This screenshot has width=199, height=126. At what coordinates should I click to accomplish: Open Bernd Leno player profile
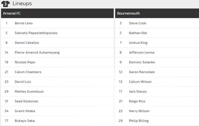click(24, 23)
